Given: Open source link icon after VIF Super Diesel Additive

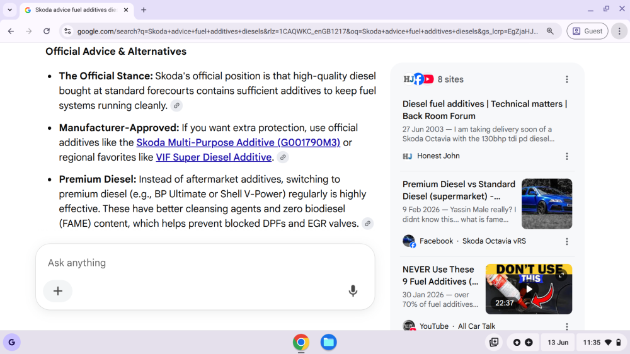Looking at the screenshot, I should (x=283, y=157).
